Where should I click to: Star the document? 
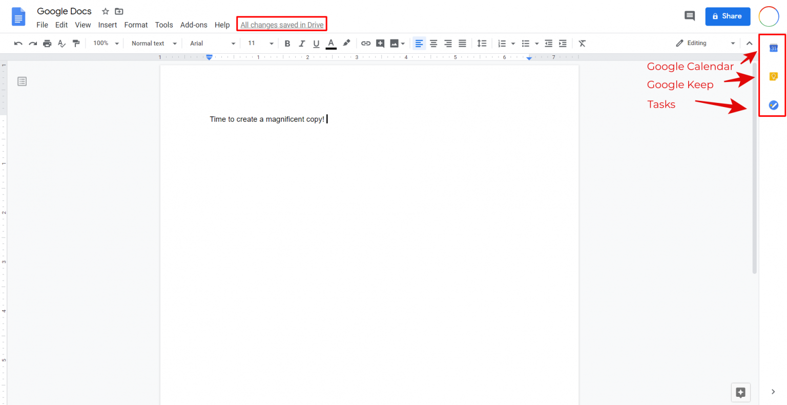click(106, 11)
